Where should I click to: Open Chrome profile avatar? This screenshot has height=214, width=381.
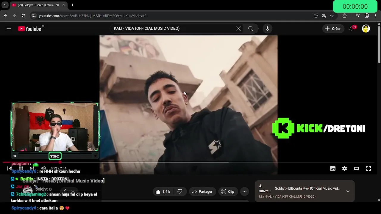(x=367, y=16)
